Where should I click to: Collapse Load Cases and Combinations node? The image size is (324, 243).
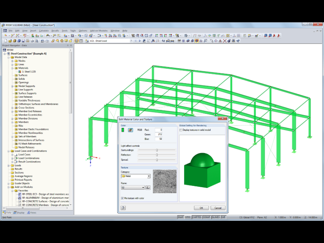click(9, 151)
